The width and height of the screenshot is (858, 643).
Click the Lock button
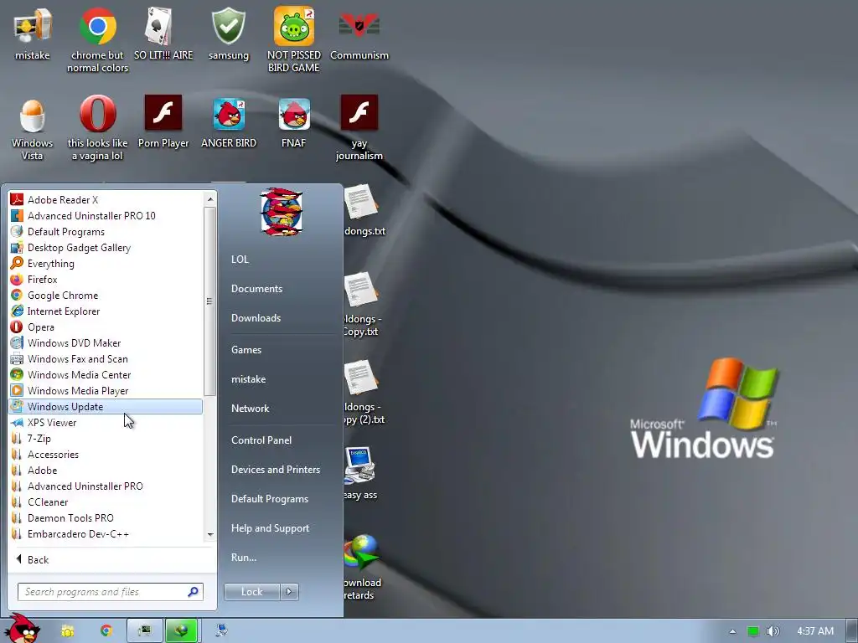tap(251, 592)
